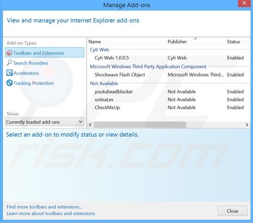Click the horizontal scrollbar left arrow

pyautogui.click(x=90, y=125)
